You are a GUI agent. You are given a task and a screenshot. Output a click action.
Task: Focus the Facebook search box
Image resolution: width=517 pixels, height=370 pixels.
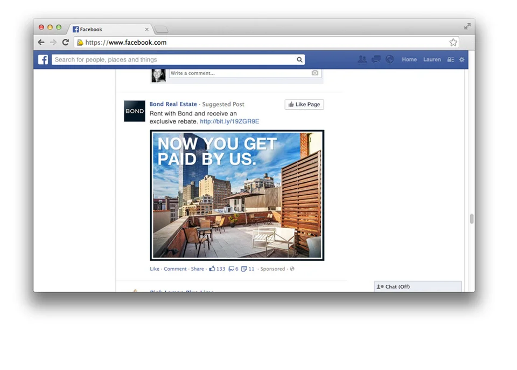tap(178, 60)
